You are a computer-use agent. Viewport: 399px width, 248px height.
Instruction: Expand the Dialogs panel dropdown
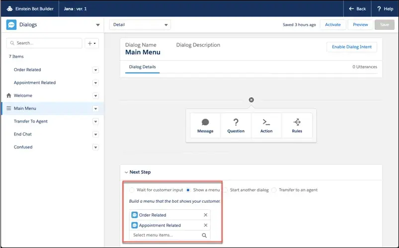[x=97, y=24]
